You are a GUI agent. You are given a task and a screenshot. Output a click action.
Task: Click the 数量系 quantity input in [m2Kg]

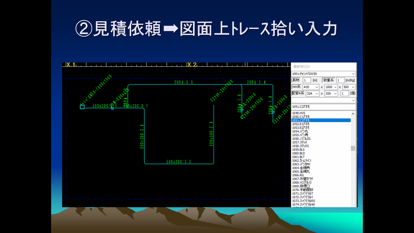pyautogui.click(x=340, y=80)
